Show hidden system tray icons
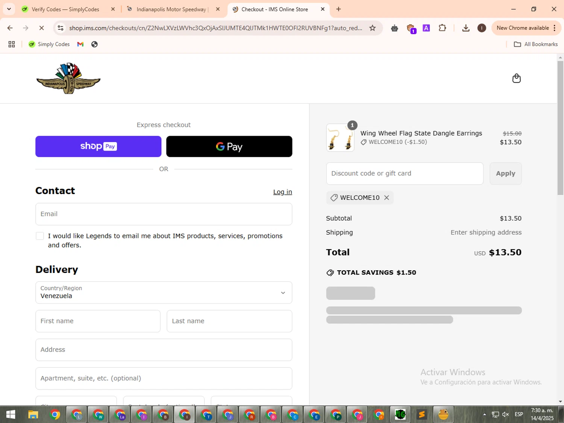 [485, 414]
